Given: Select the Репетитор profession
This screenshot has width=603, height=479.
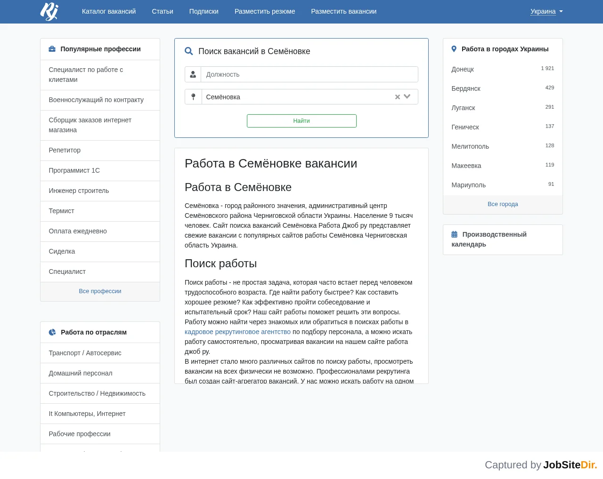Looking at the screenshot, I should [x=100, y=151].
